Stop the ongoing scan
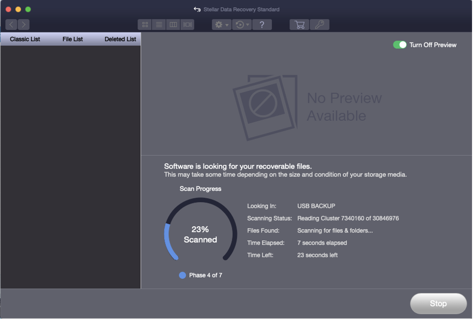Screen dimensions: 473x319 pos(438,304)
